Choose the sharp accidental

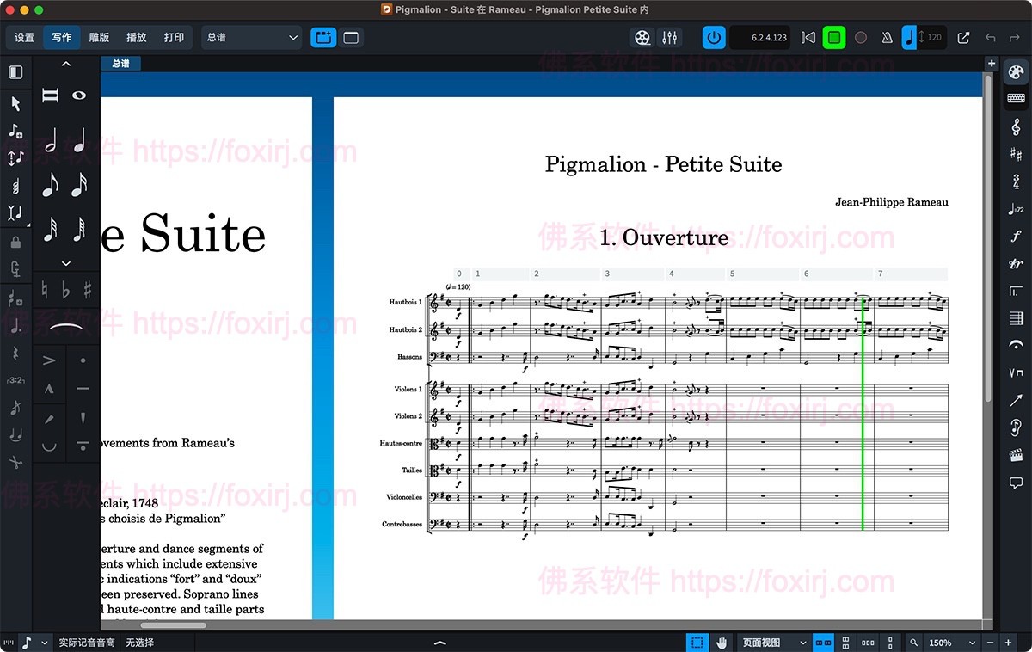click(x=88, y=289)
